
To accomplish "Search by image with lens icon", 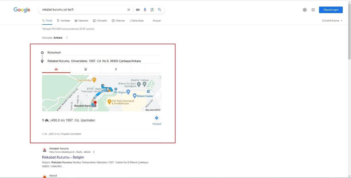I will (x=152, y=10).
